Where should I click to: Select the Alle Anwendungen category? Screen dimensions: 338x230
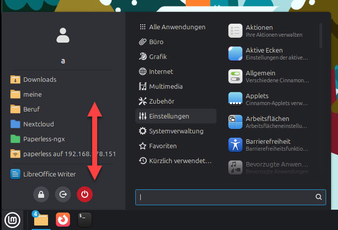tap(176, 27)
